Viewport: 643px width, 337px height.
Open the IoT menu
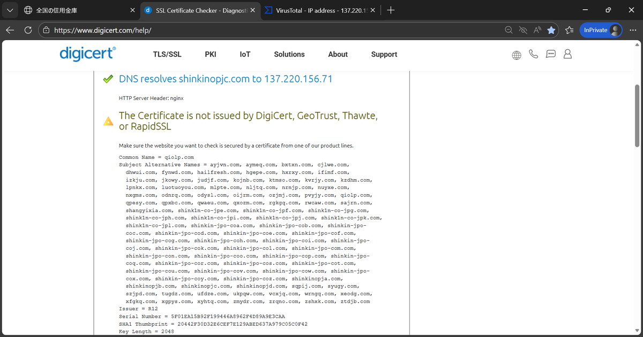click(245, 55)
